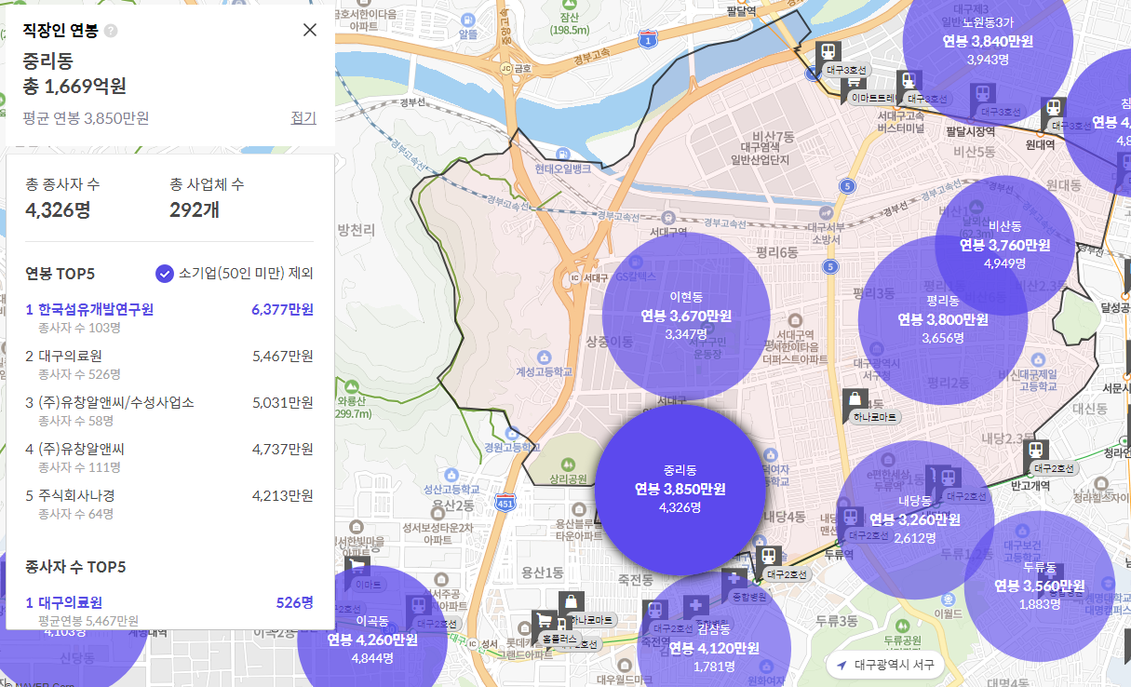Screen dimensions: 1131x687
Task: Click 6,377만원 salary value
Action: tap(283, 309)
